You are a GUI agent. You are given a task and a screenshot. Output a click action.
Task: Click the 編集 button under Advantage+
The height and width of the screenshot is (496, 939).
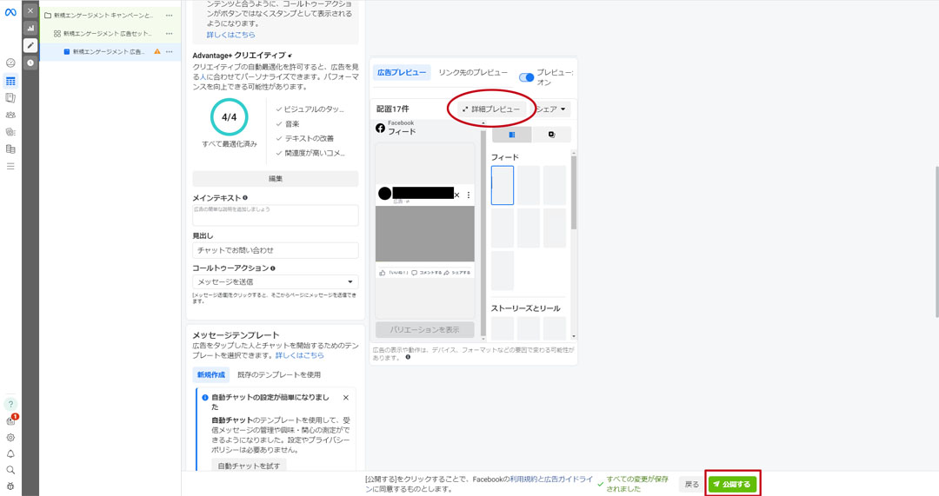276,178
